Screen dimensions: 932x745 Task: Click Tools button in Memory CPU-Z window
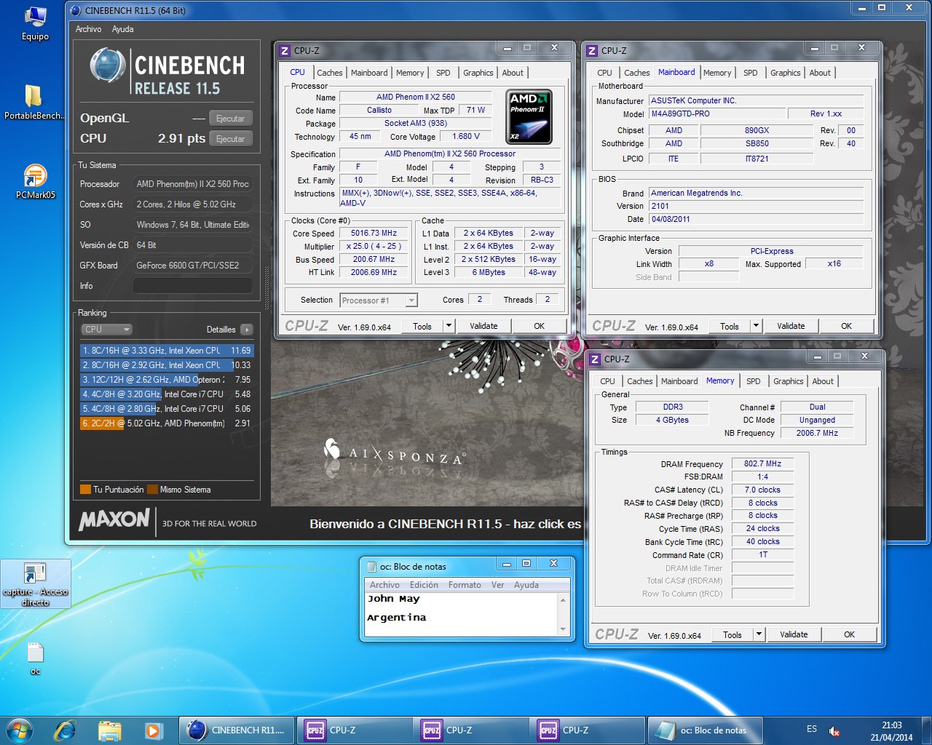coord(732,634)
